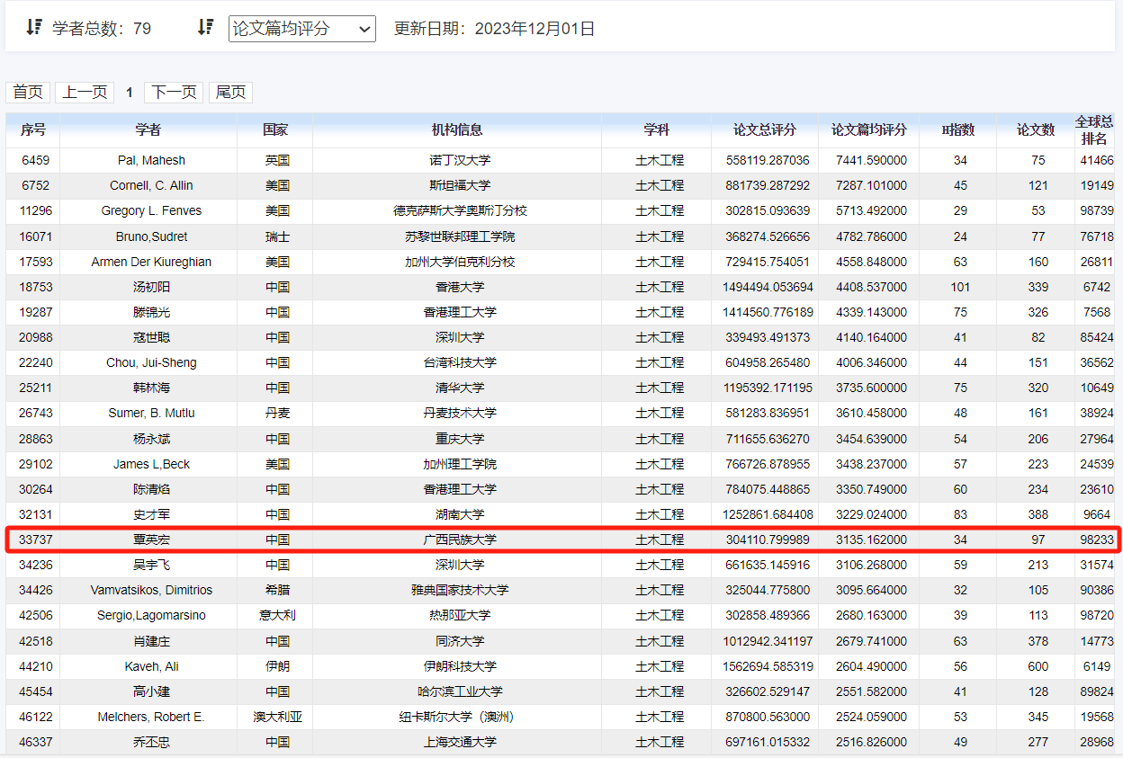Click institution 广西民族大学 cell
Image resolution: width=1123 pixels, height=758 pixels.
460,540
